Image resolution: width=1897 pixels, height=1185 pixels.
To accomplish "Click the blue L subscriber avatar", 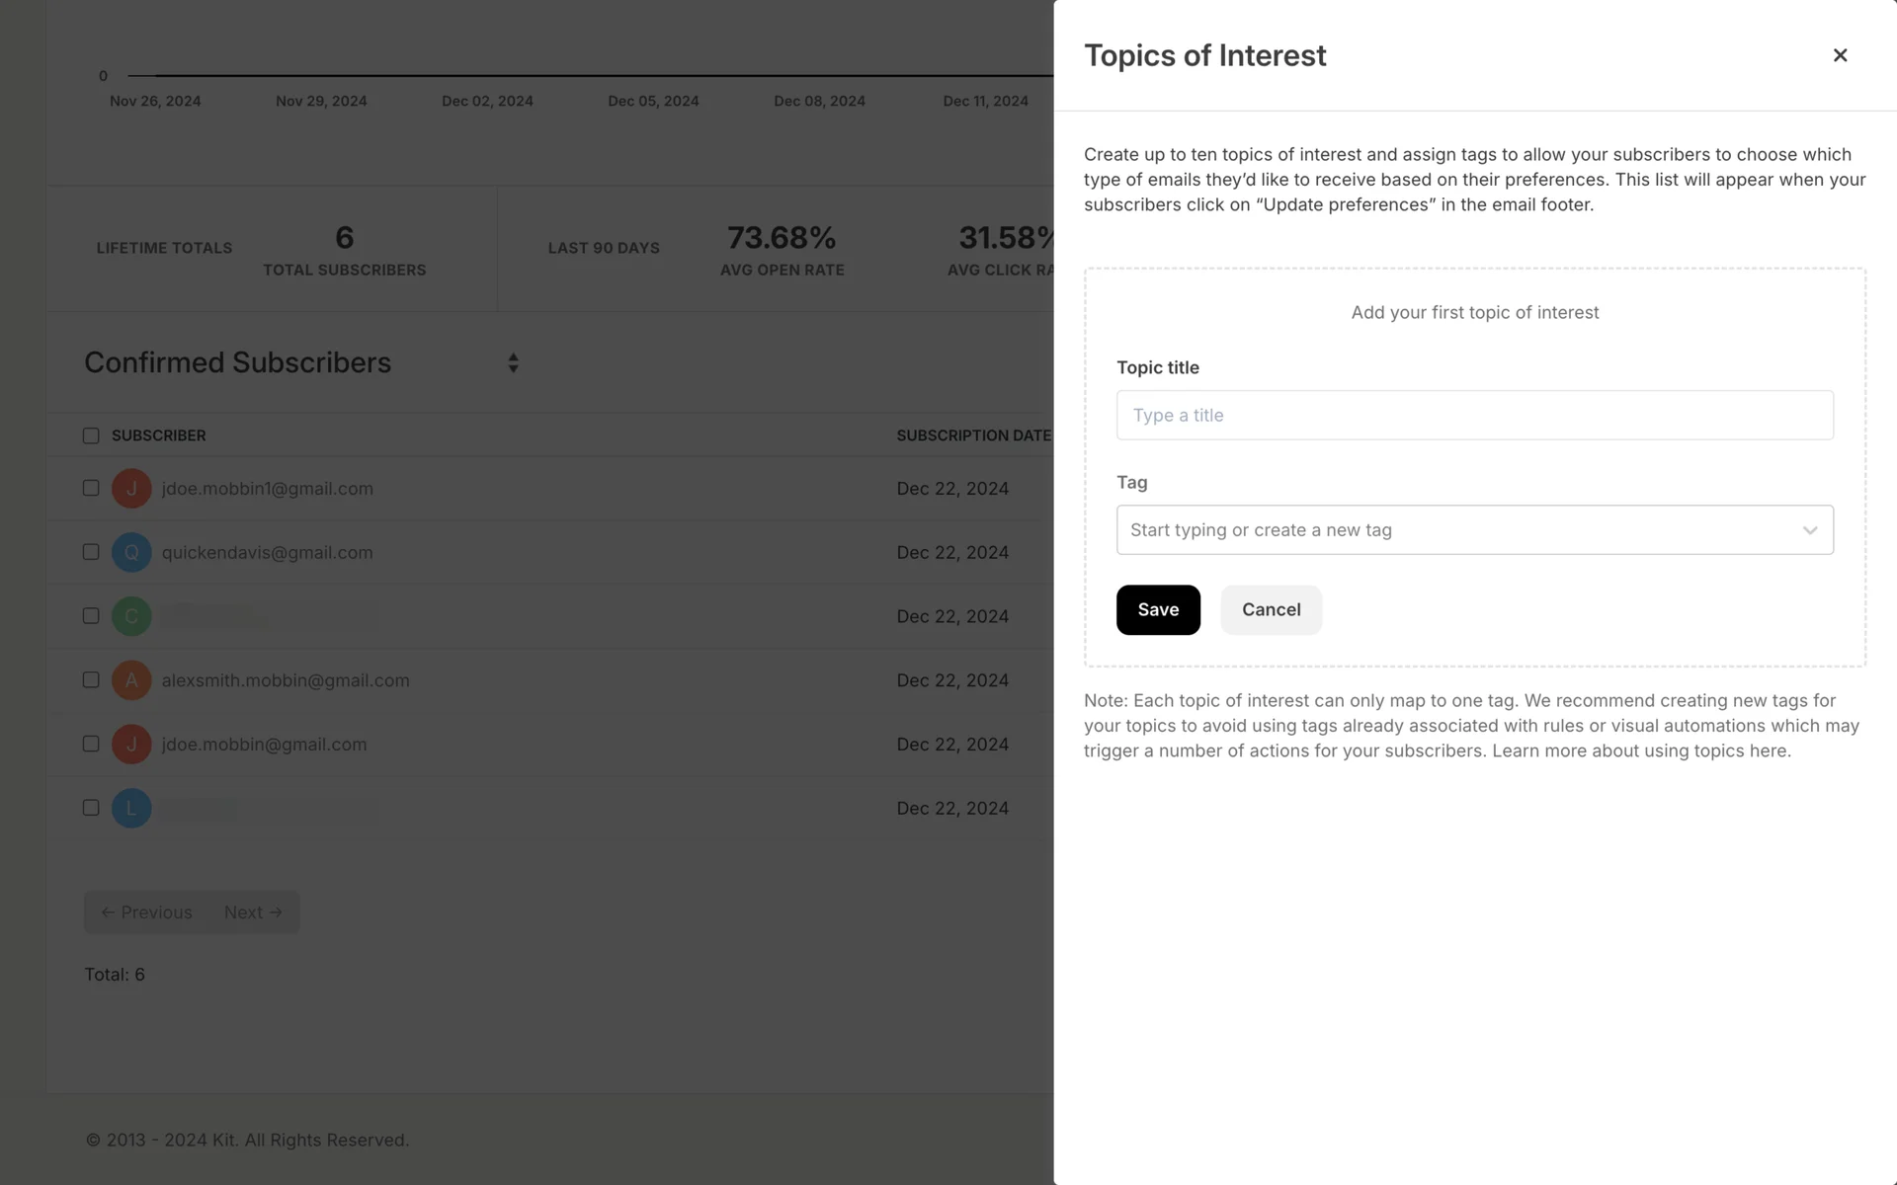I will tap(131, 809).
